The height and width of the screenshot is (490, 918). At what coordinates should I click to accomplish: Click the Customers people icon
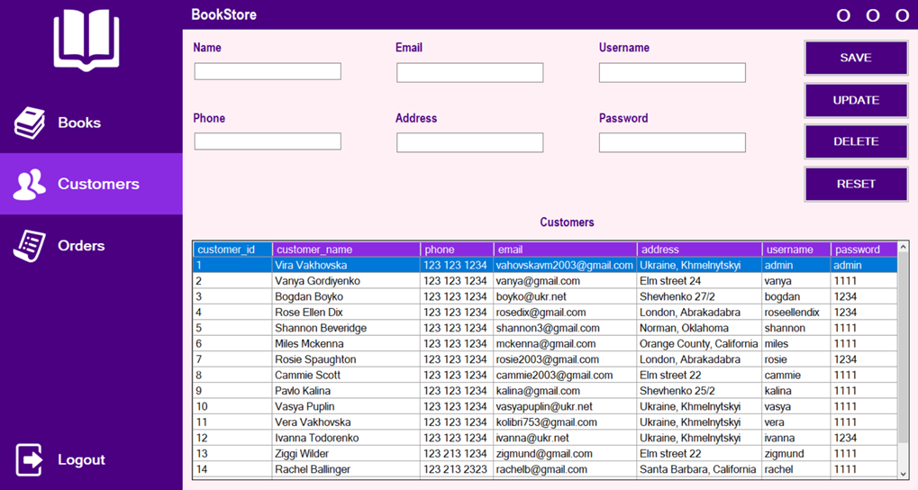tap(29, 185)
